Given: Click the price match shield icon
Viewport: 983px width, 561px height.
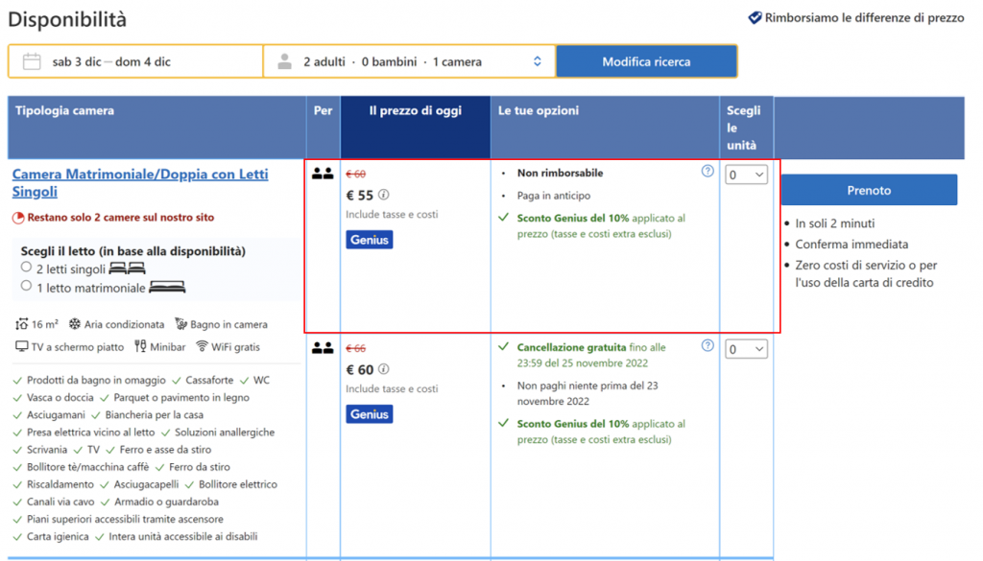Looking at the screenshot, I should [755, 18].
